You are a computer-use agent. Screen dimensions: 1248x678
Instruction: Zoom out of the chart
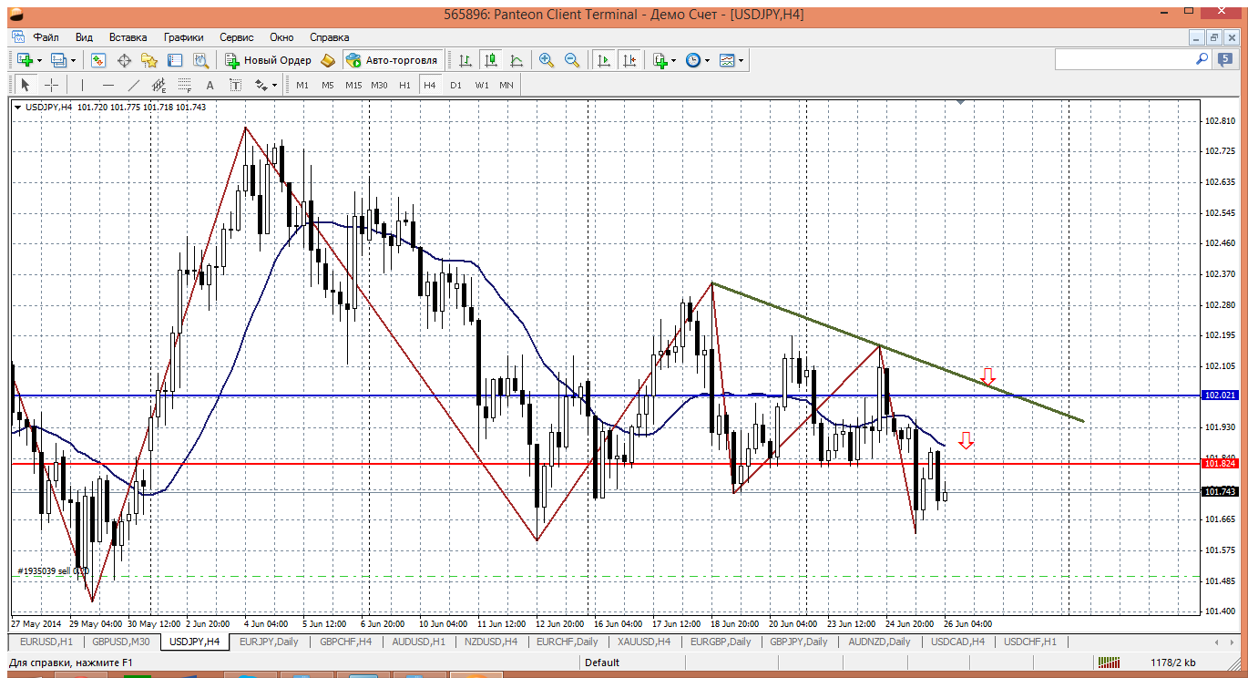click(x=572, y=60)
